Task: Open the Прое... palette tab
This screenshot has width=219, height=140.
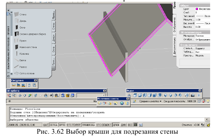Action: pos(54,15)
